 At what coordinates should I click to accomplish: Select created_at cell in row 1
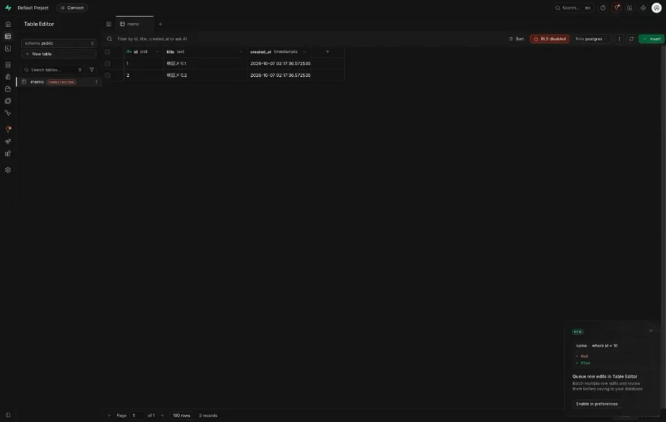click(279, 63)
